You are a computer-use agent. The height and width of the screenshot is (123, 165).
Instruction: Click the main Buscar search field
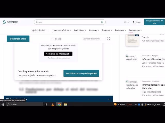coord(70,22)
